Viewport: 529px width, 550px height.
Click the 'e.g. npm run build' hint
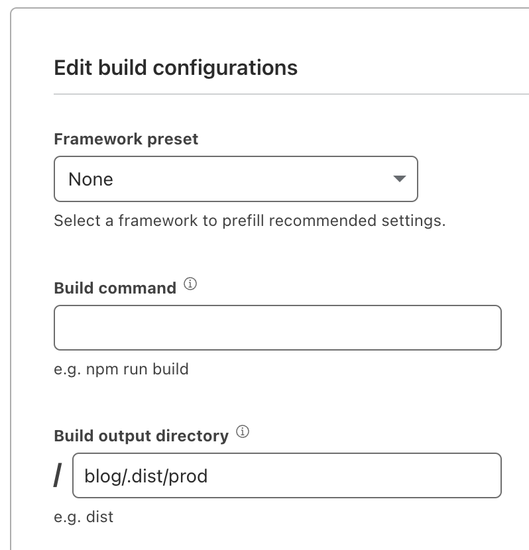121,369
